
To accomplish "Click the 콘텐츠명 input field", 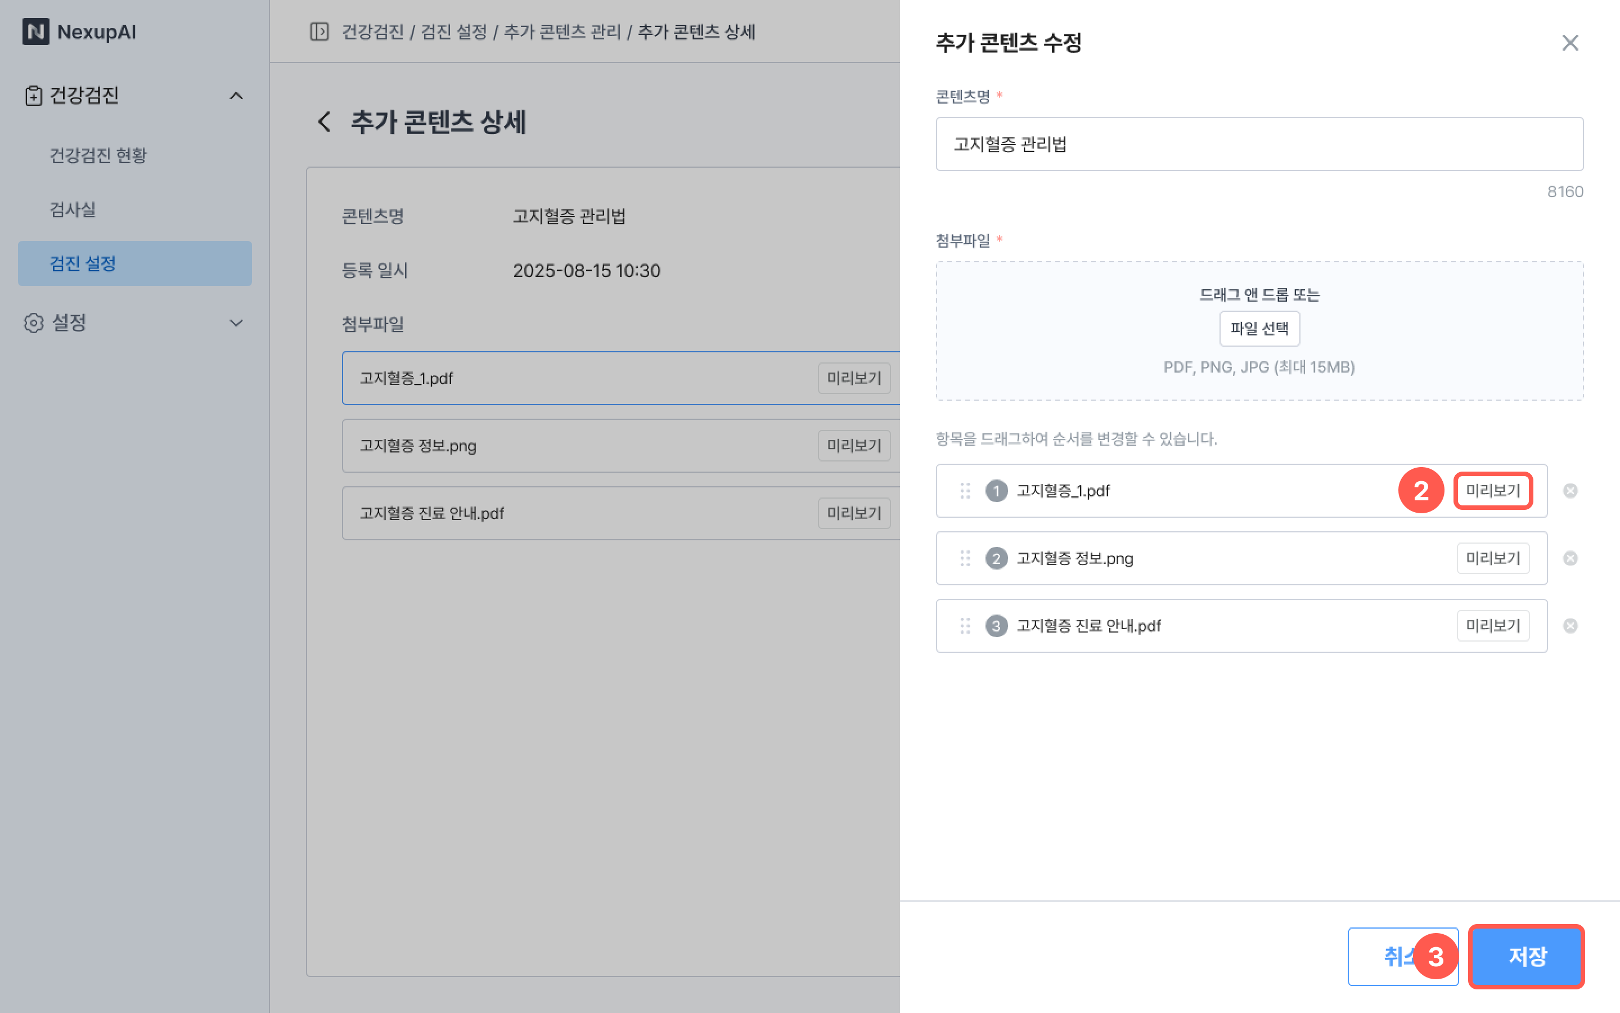I will 1258,144.
